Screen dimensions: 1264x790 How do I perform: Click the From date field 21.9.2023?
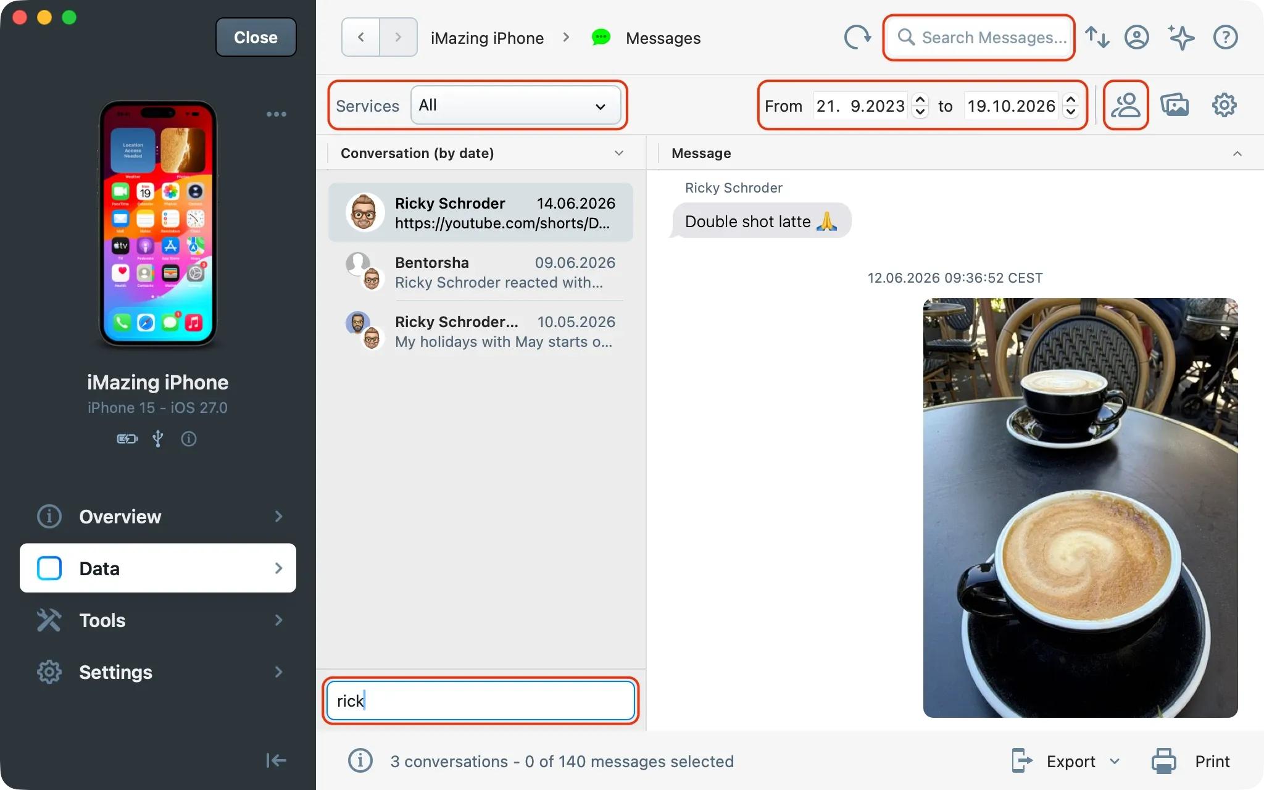tap(860, 106)
